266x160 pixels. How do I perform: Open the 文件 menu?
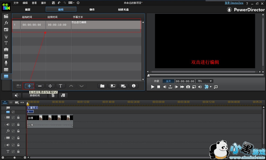[16, 3]
